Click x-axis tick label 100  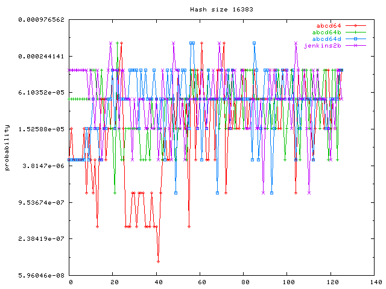288,282
